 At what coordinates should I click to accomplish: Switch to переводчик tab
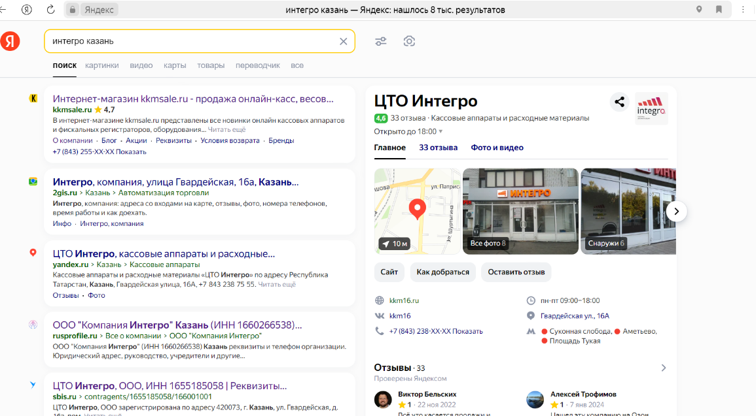257,65
